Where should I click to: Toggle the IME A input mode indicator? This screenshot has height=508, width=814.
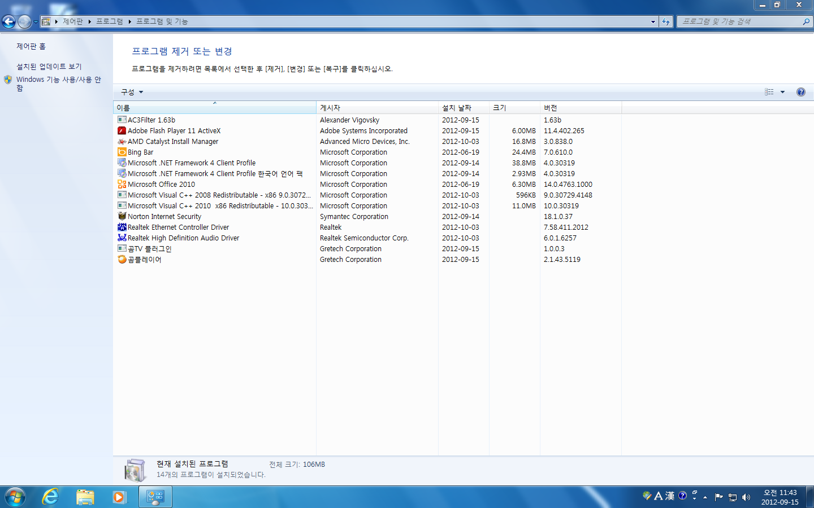tap(659, 496)
